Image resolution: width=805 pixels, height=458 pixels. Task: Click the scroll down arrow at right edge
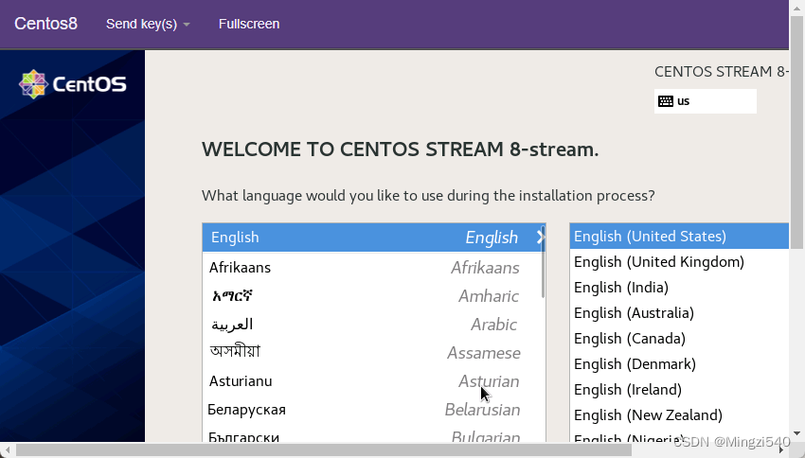click(x=797, y=434)
